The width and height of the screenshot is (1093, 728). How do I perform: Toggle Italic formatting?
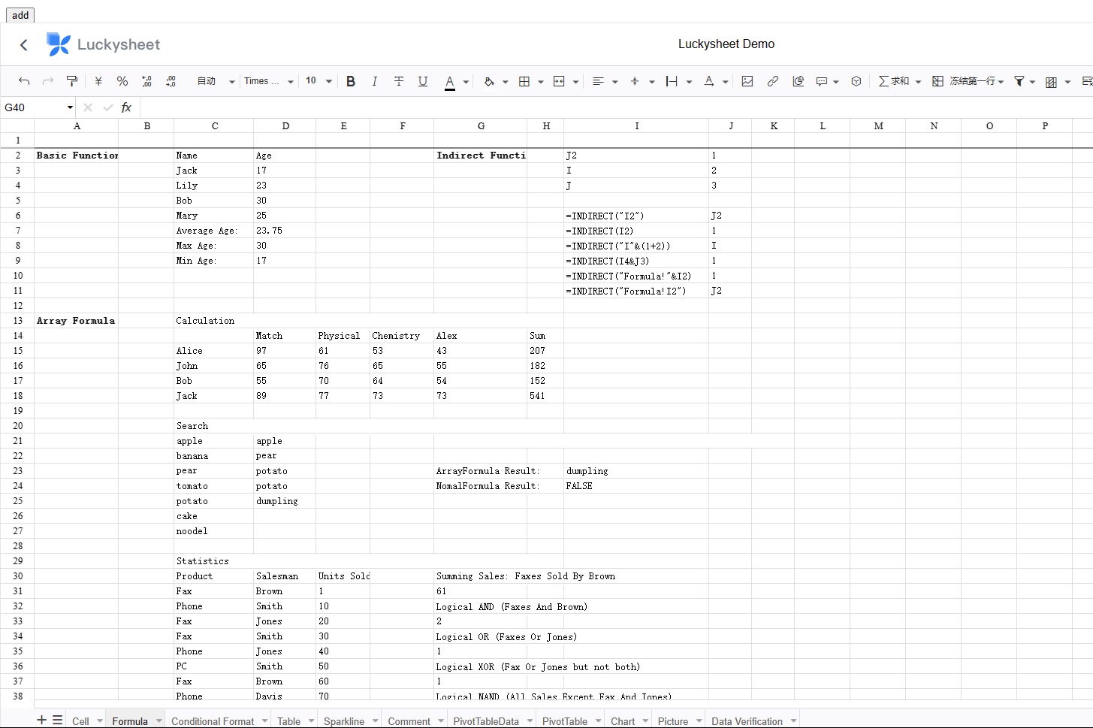click(375, 81)
